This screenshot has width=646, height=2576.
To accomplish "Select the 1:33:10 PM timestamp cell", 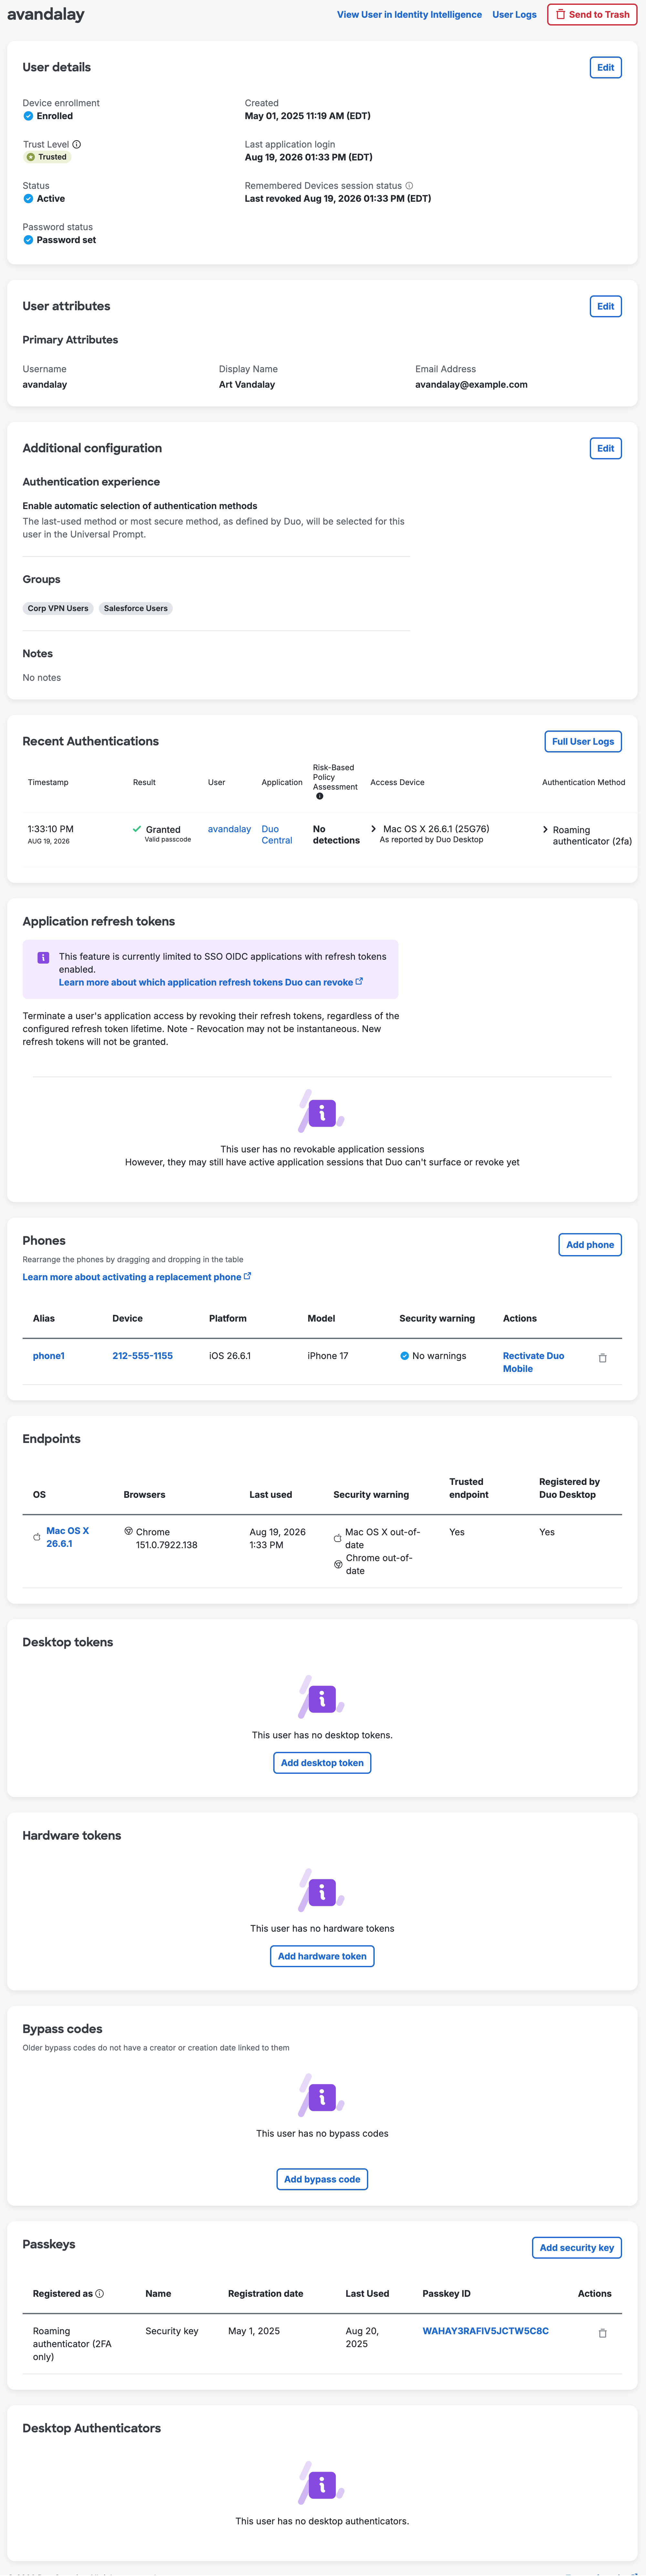I will (x=51, y=829).
